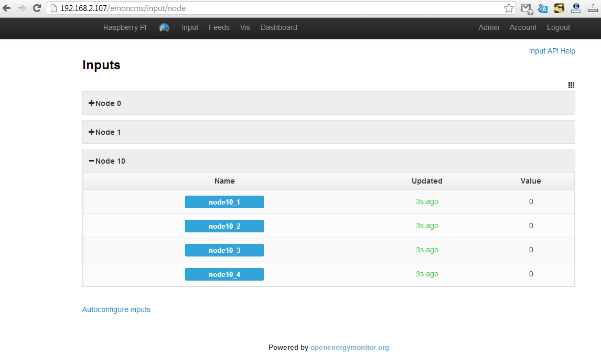The image size is (601, 364).
Task: Open the Feeds menu item
Action: 219,28
